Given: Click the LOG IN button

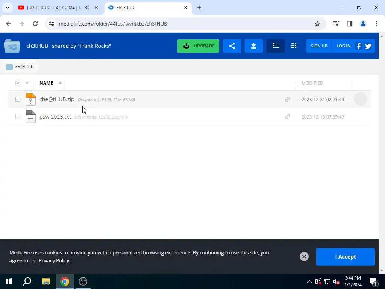Looking at the screenshot, I should click(x=343, y=46).
